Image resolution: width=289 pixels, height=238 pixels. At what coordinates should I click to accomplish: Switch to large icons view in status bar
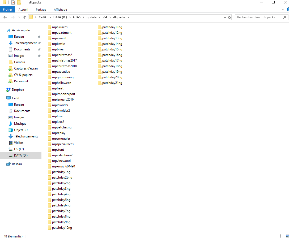[287, 236]
